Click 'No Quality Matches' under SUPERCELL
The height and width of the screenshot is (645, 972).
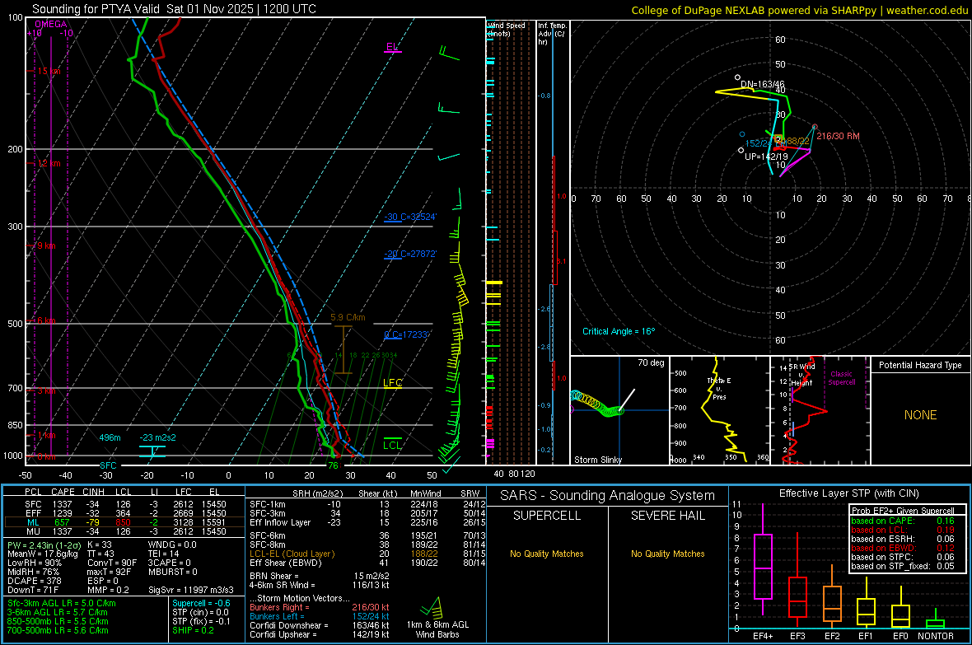[x=547, y=554]
